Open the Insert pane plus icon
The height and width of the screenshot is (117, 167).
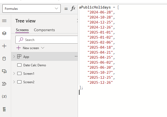pos(4,46)
